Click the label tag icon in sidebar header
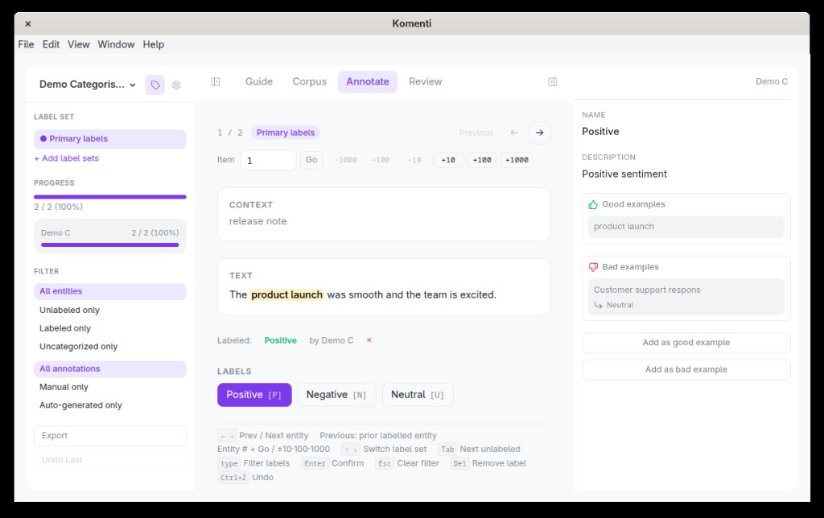824x518 pixels. click(155, 84)
